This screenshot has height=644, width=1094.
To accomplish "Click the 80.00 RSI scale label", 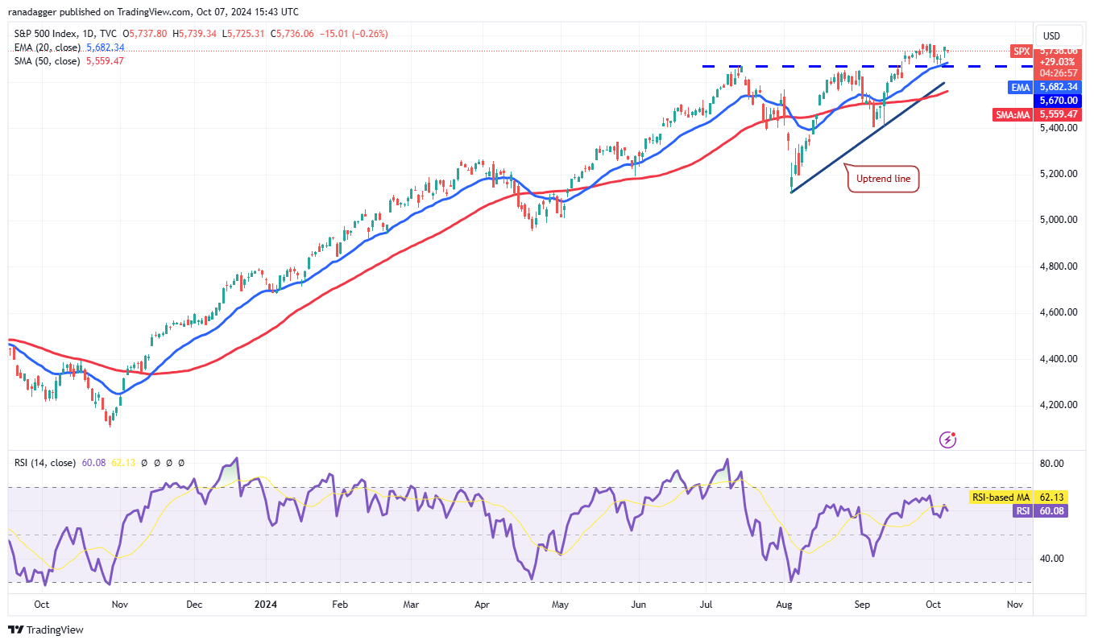I will [1052, 464].
